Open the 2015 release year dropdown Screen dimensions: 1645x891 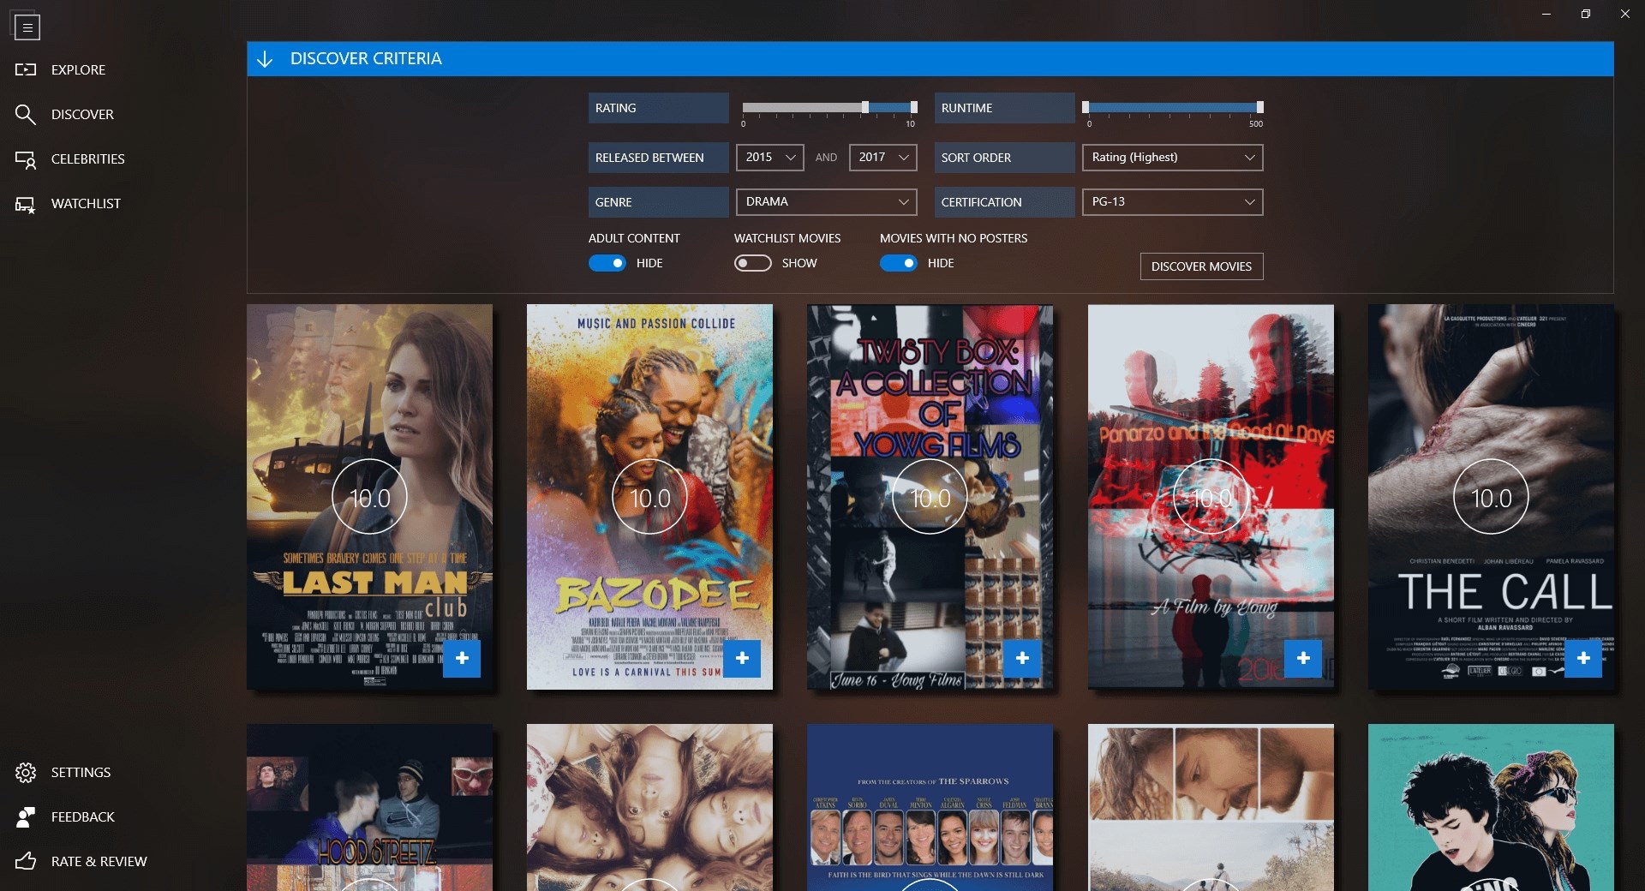769,158
